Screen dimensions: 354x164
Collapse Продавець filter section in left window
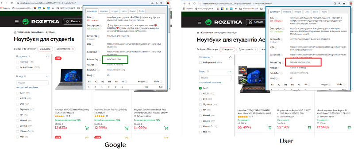47,56
